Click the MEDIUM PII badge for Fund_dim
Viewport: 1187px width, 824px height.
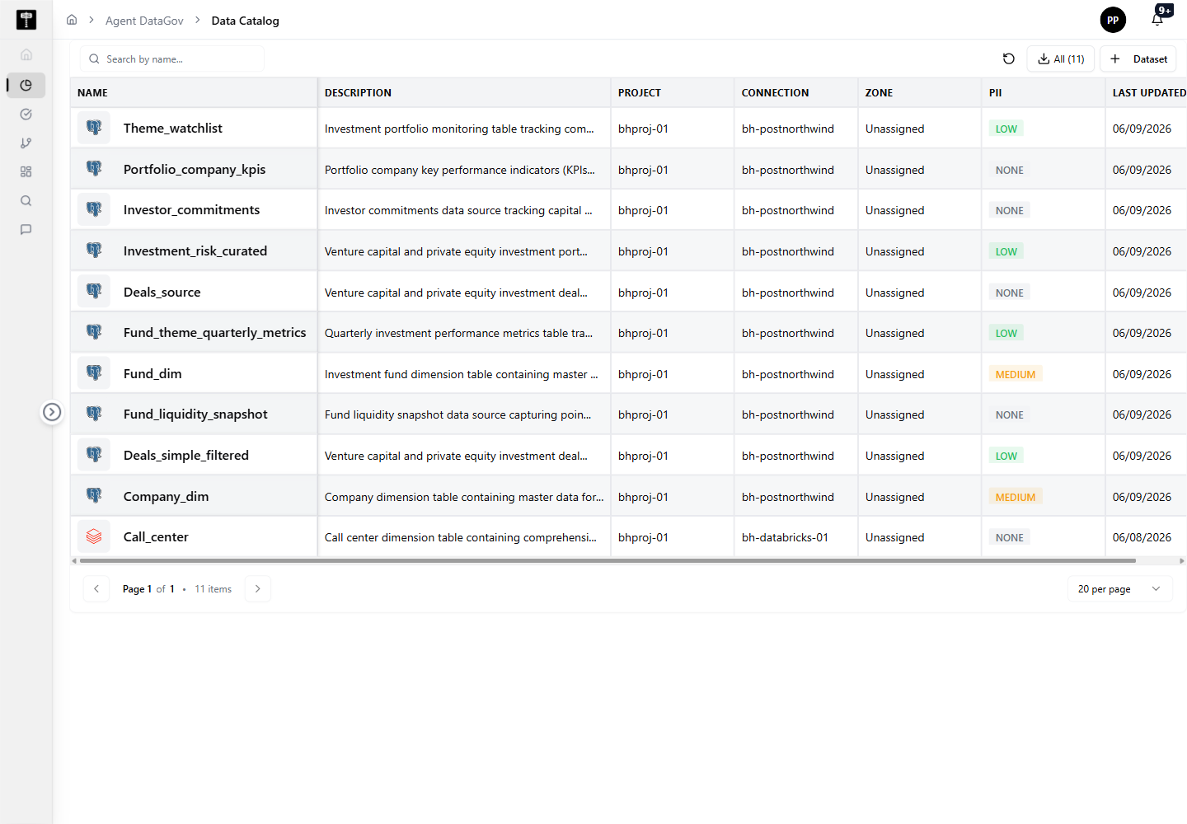click(1016, 374)
